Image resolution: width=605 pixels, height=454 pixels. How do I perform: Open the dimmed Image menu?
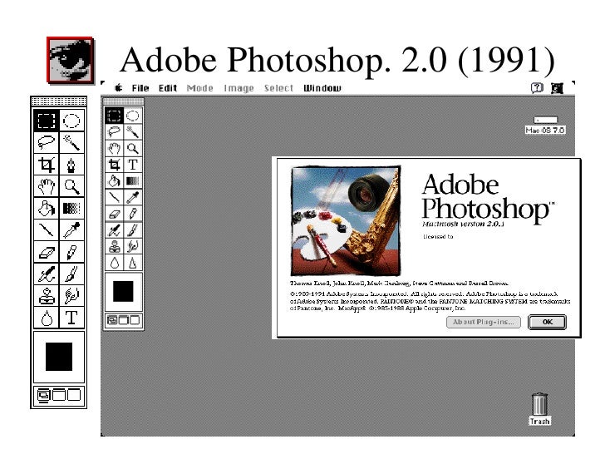pos(239,88)
